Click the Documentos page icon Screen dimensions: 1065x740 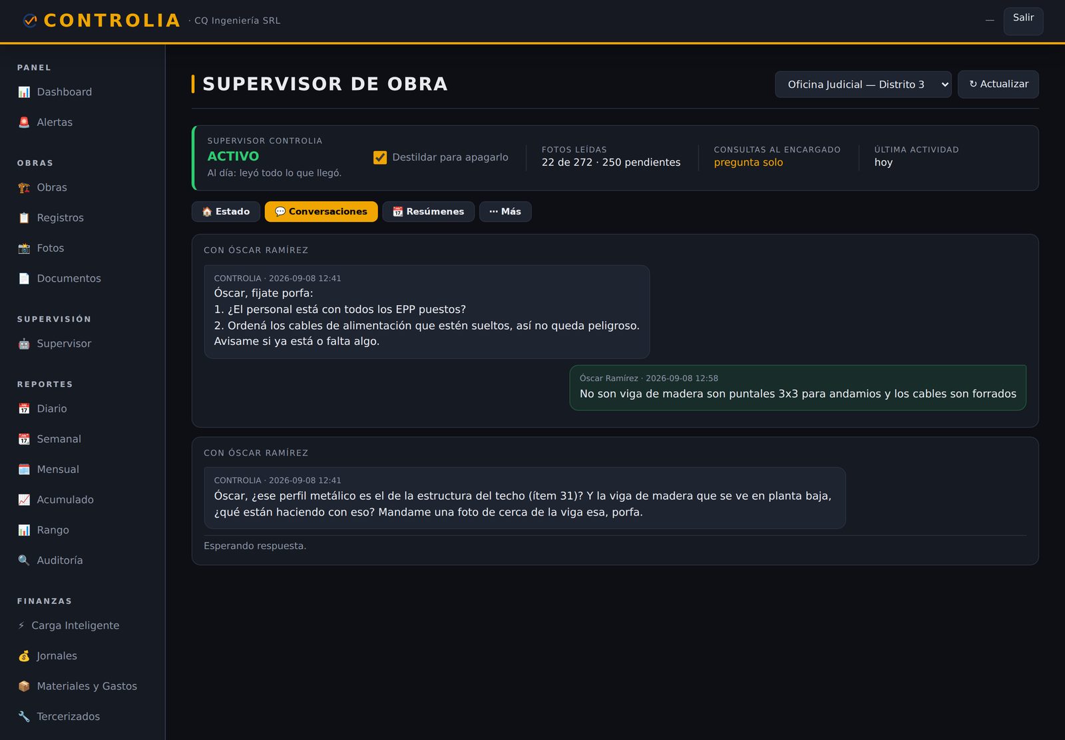tap(24, 278)
